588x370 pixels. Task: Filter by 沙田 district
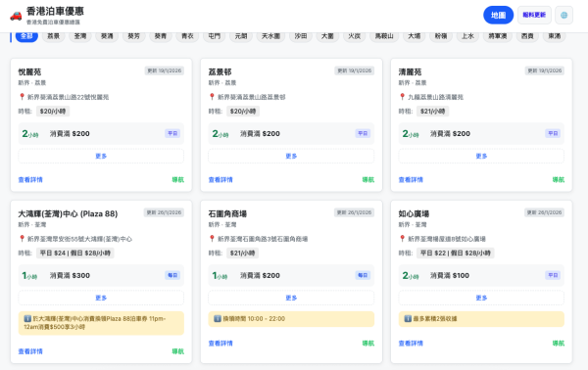coord(301,36)
